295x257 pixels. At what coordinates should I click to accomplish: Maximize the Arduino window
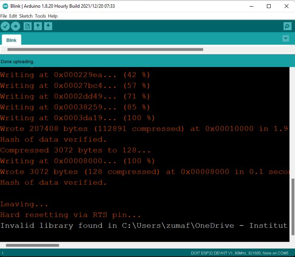coord(269,6)
